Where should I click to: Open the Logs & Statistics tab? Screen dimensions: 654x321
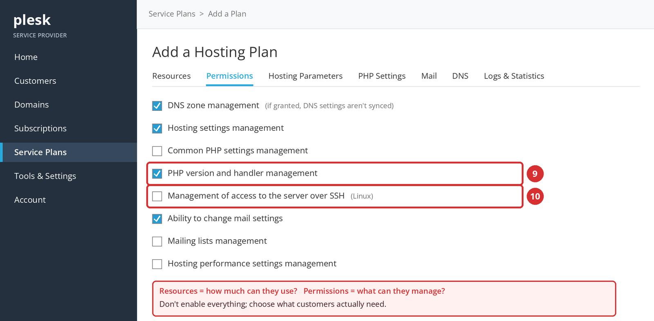[514, 76]
